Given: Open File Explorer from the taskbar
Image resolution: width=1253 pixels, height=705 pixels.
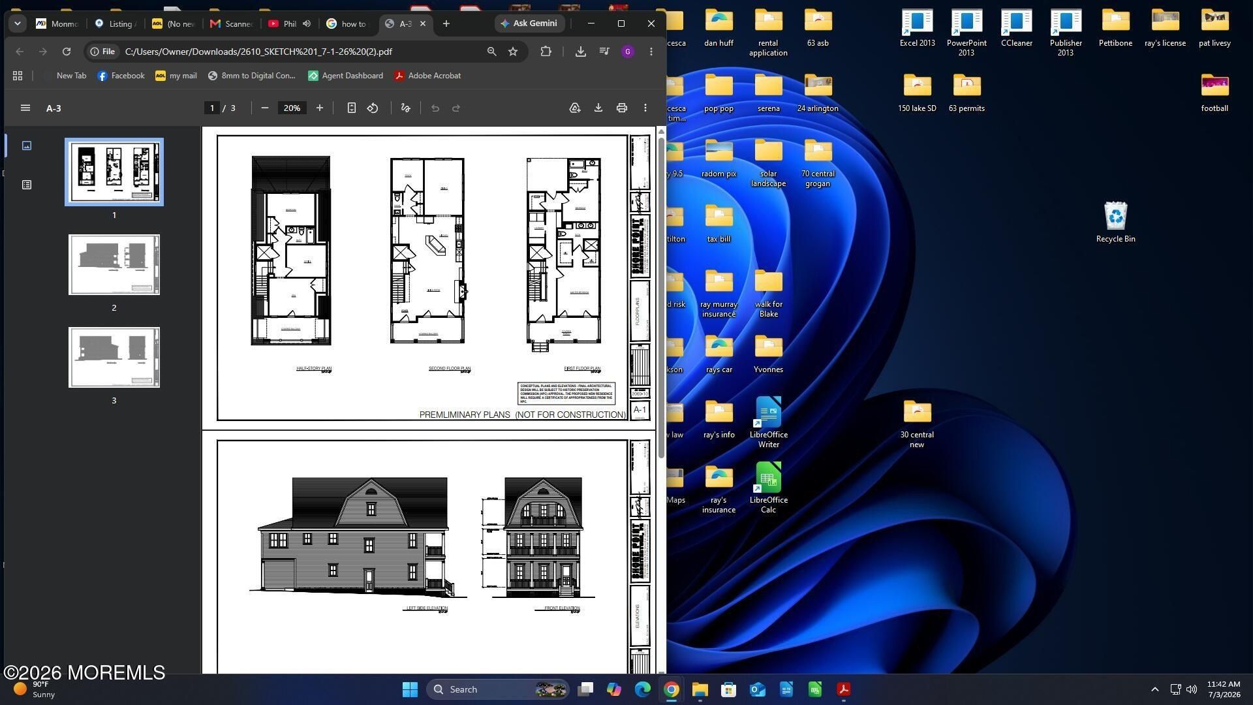Looking at the screenshot, I should point(700,689).
